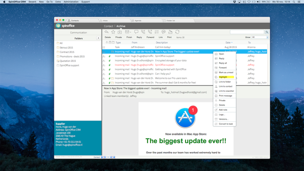The height and width of the screenshot is (171, 304).
Task: Select the Getting started with SpinOffice mail
Action: tap(185, 69)
